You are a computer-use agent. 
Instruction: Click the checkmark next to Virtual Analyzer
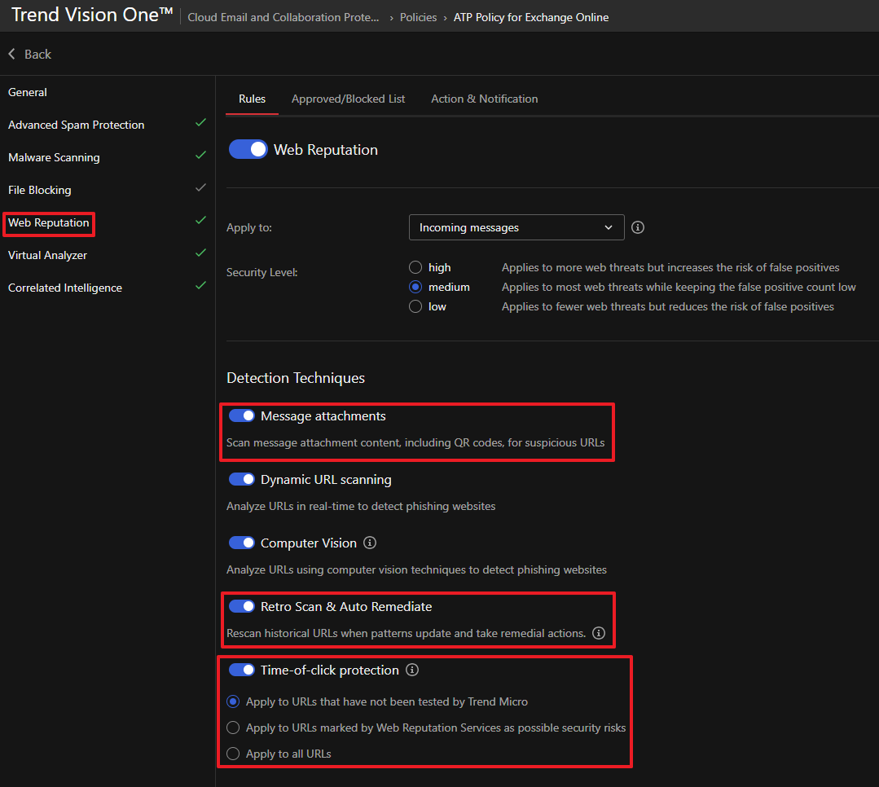click(x=200, y=253)
